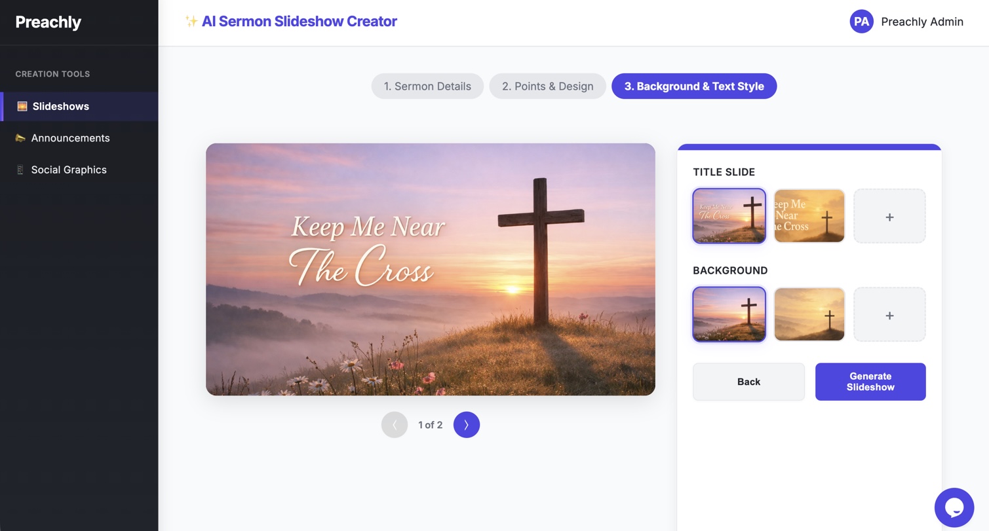Select the first purple title slide thumbnail
The image size is (989, 531).
pyautogui.click(x=729, y=216)
